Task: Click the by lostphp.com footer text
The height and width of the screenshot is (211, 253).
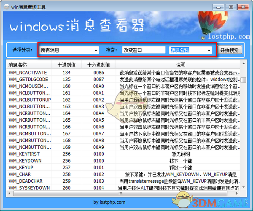Action: 109,202
